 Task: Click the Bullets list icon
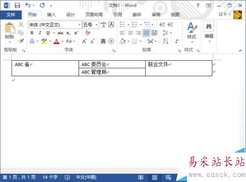(122, 25)
